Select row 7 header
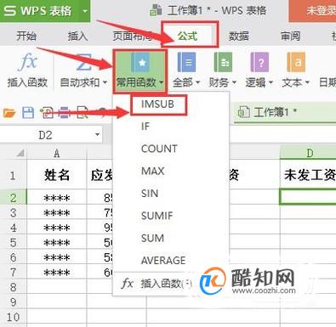336x327 pixels. (13, 272)
